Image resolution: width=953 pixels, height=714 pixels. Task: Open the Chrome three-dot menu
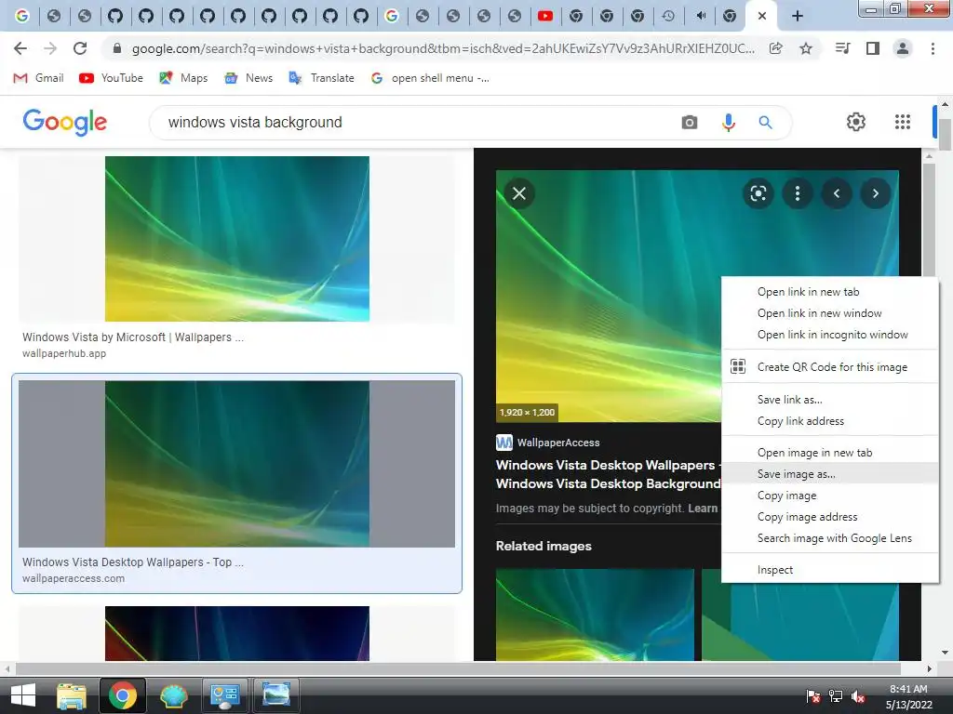point(933,48)
